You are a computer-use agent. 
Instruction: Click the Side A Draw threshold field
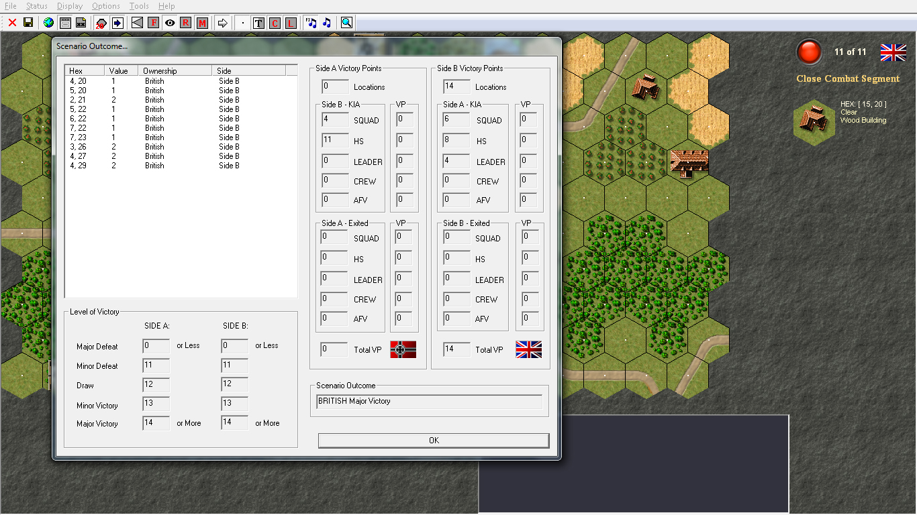tap(156, 385)
